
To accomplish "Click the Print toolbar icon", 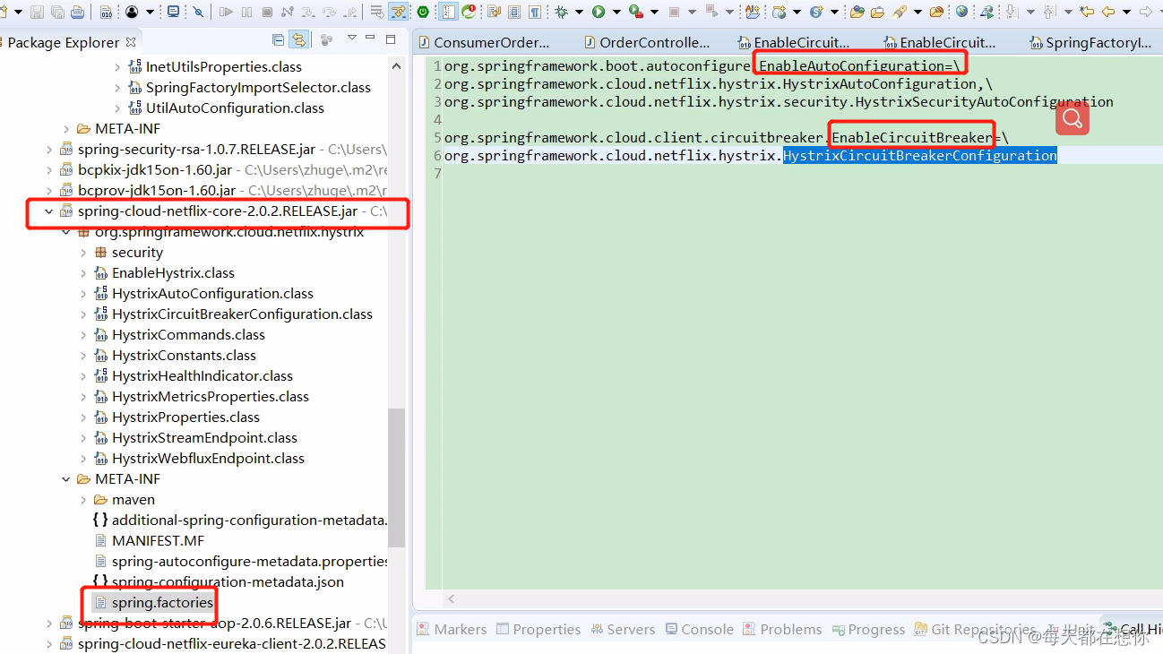I will [77, 12].
